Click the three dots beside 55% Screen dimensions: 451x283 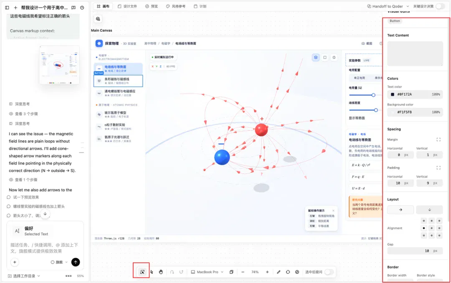point(68,276)
